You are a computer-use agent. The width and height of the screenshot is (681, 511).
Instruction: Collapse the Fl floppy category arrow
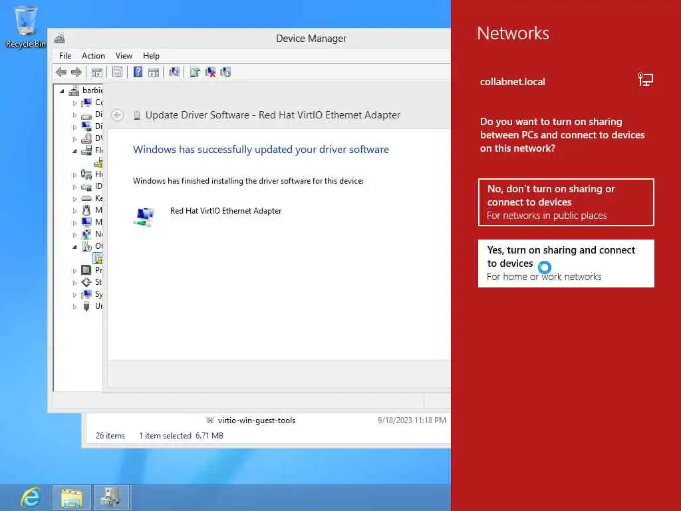click(74, 151)
